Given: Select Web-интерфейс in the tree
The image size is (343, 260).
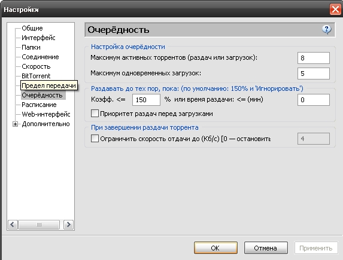Looking at the screenshot, I should [46, 114].
